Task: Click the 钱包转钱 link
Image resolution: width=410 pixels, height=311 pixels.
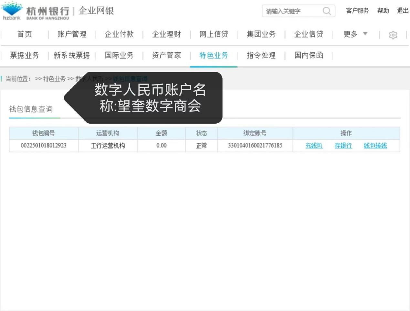Action: click(375, 146)
